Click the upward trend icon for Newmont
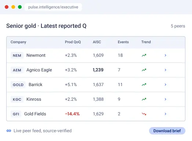 (144, 55)
